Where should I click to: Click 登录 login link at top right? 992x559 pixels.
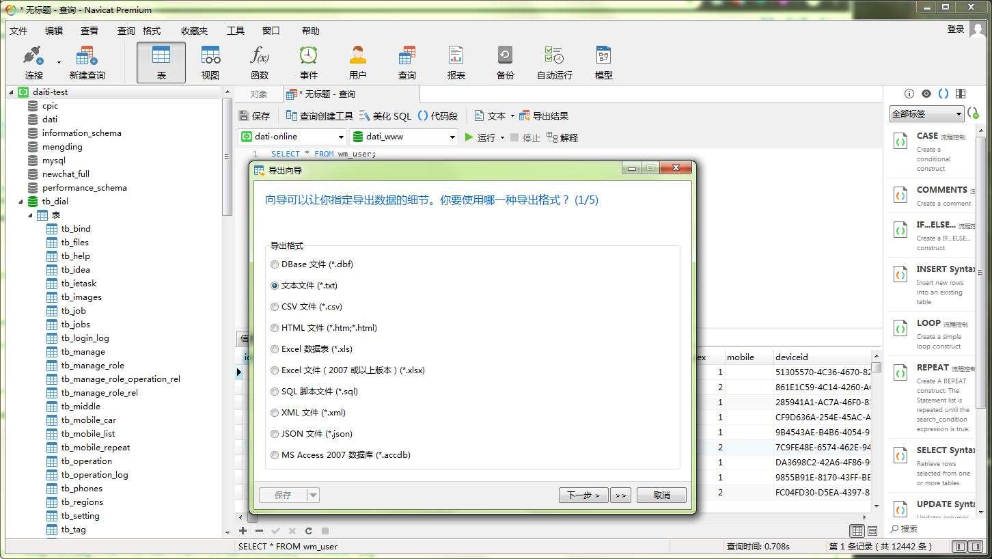click(956, 29)
